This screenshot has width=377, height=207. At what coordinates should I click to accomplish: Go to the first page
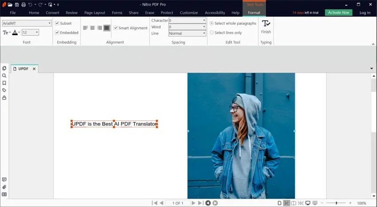tap(155, 203)
